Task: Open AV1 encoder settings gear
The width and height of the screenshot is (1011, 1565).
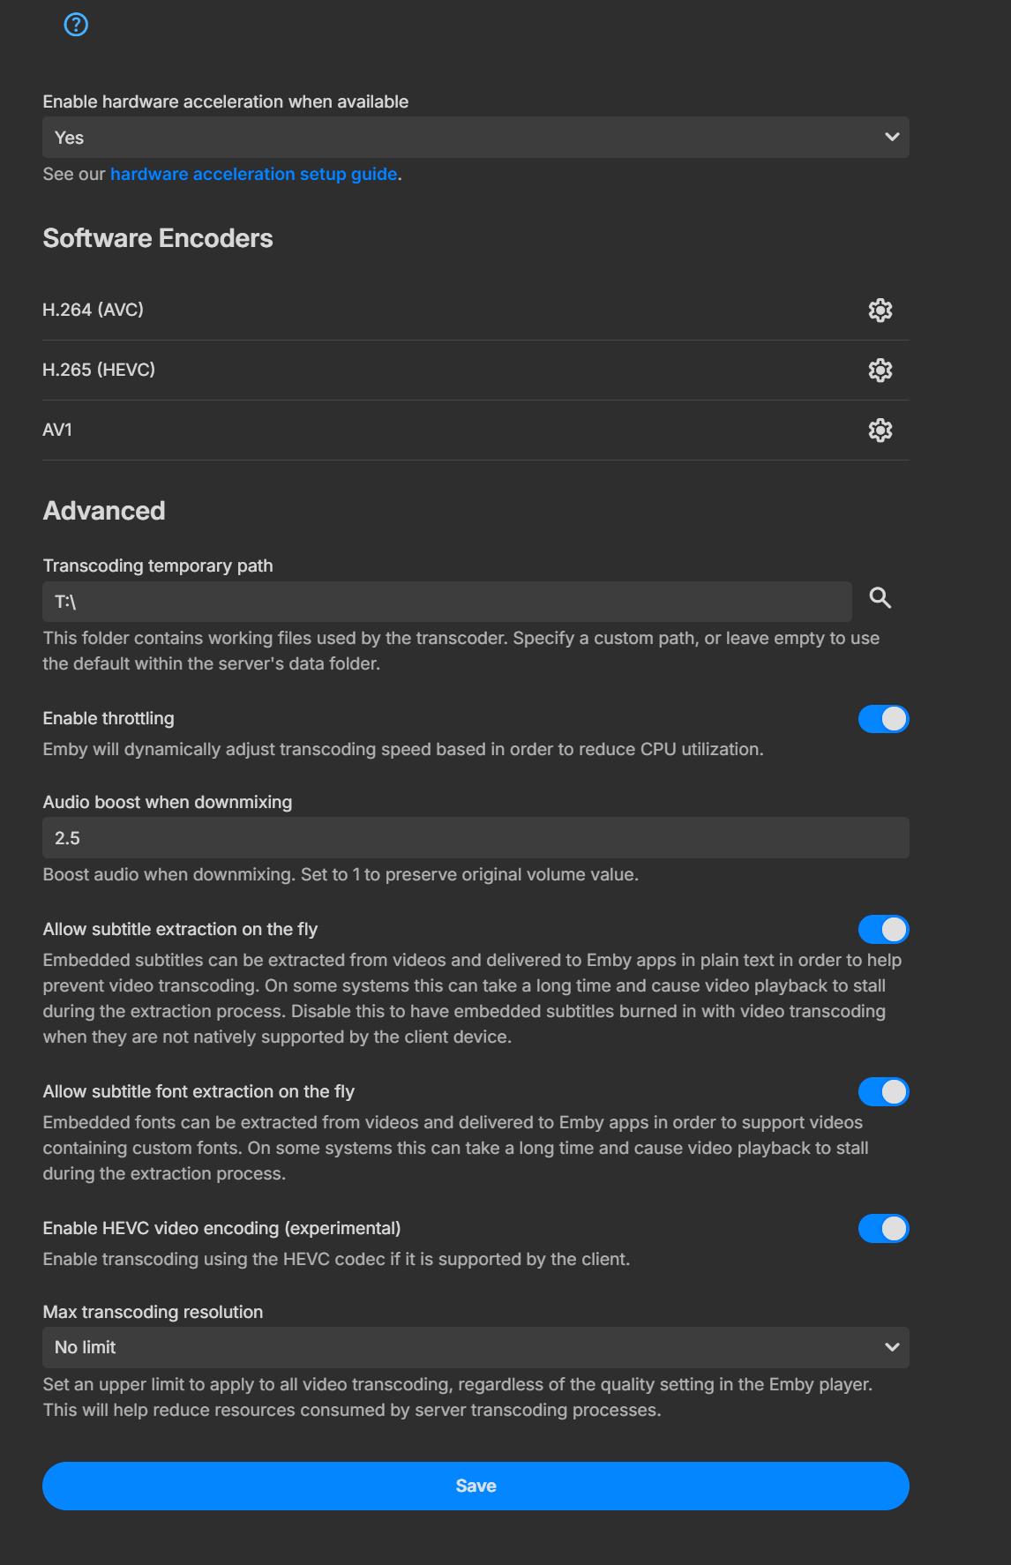Action: (x=880, y=431)
